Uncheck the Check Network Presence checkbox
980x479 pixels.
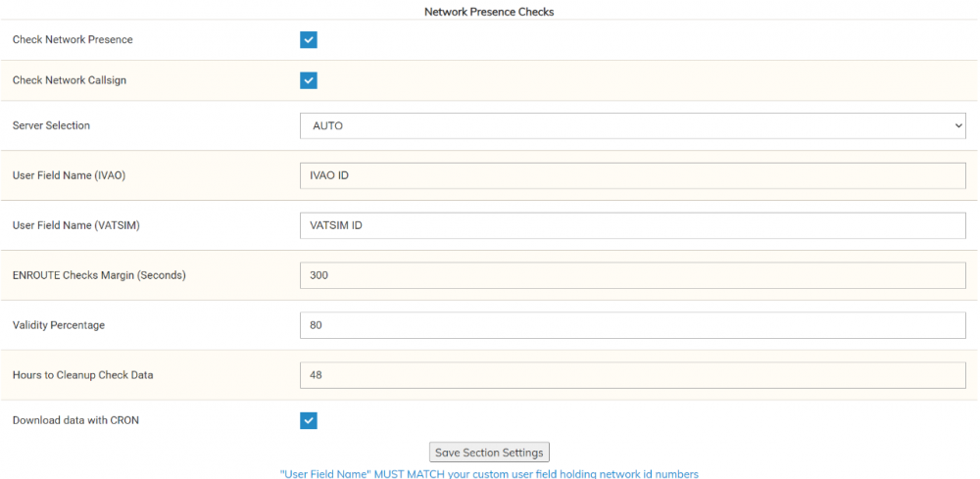309,40
